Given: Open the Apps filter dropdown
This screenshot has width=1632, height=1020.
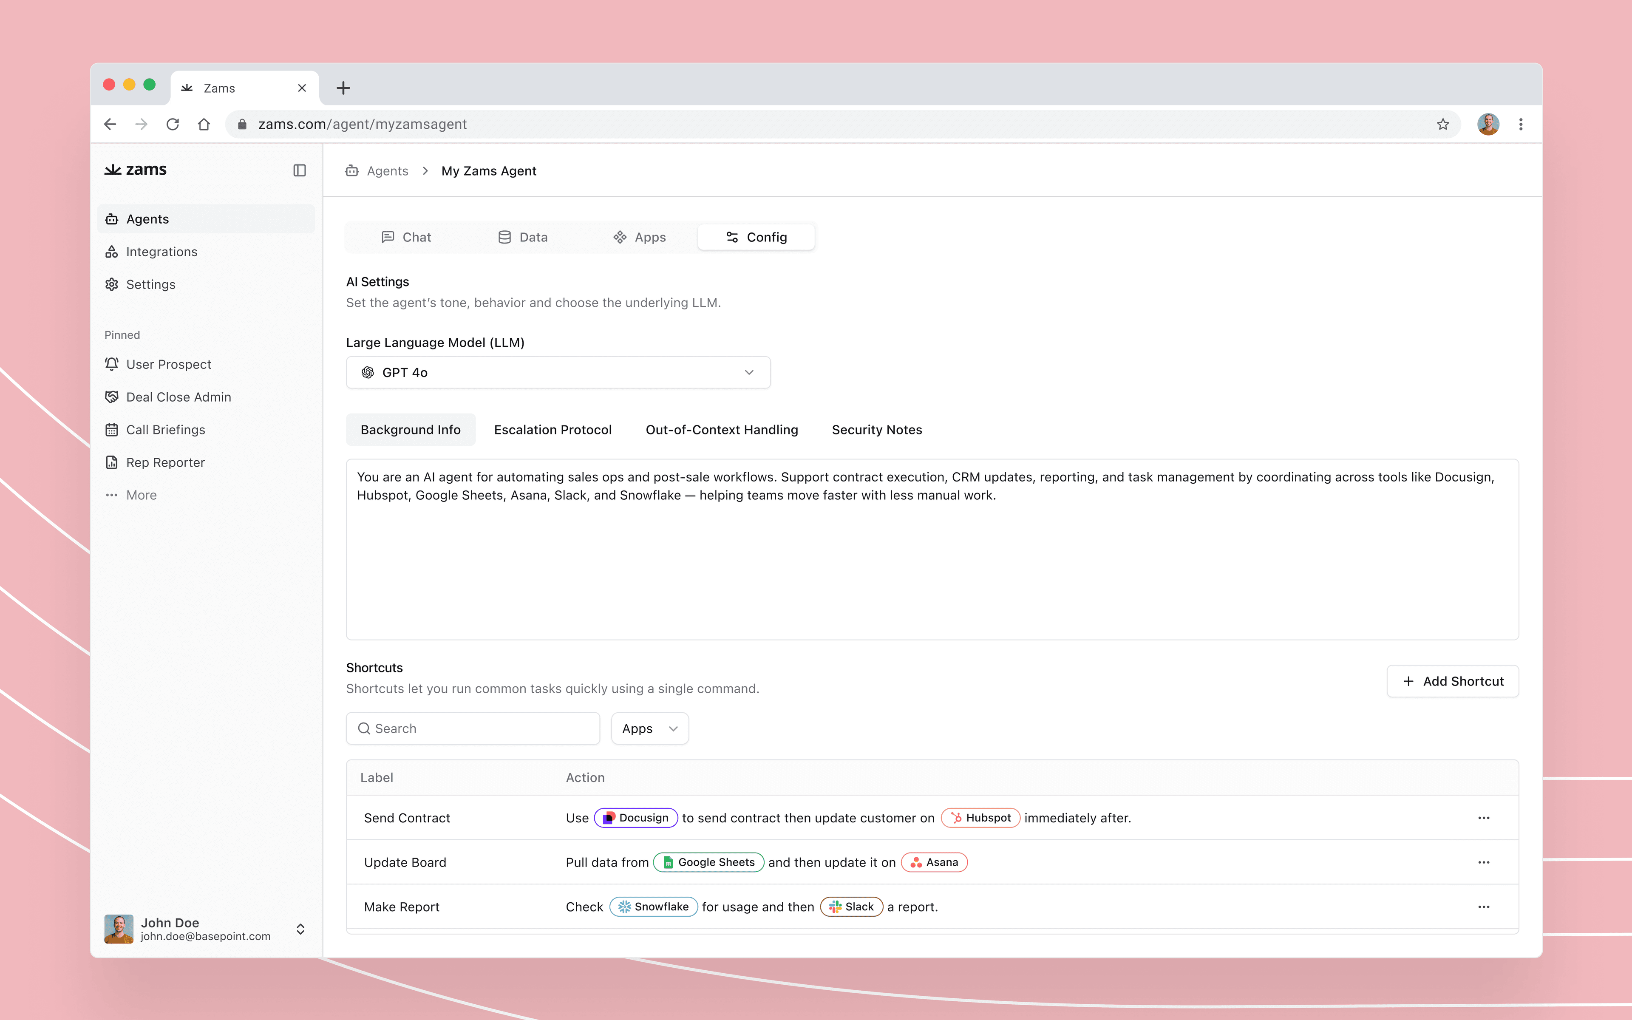Looking at the screenshot, I should 649,728.
